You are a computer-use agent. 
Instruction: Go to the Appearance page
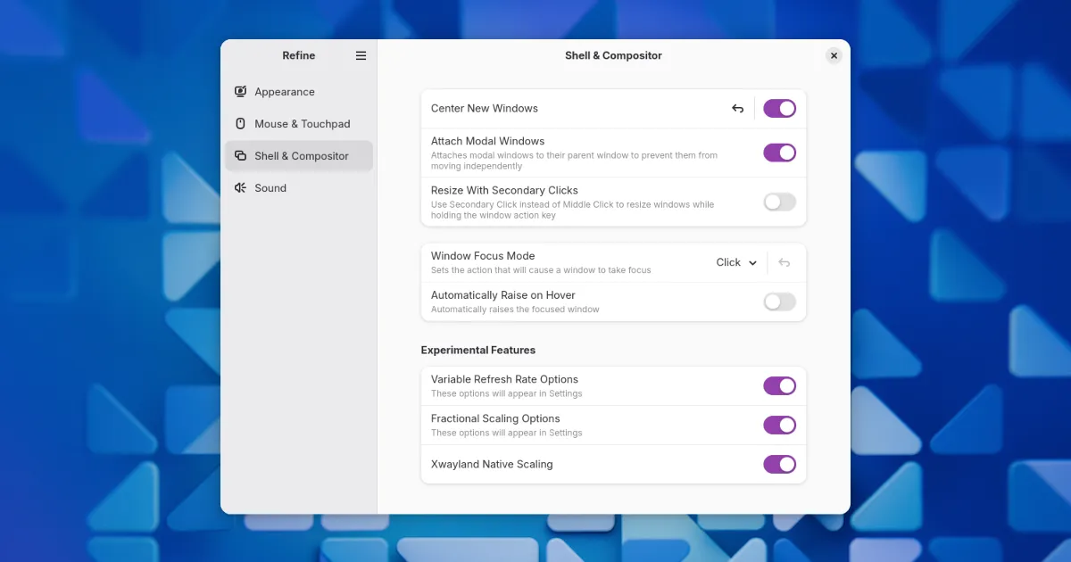[x=285, y=92]
